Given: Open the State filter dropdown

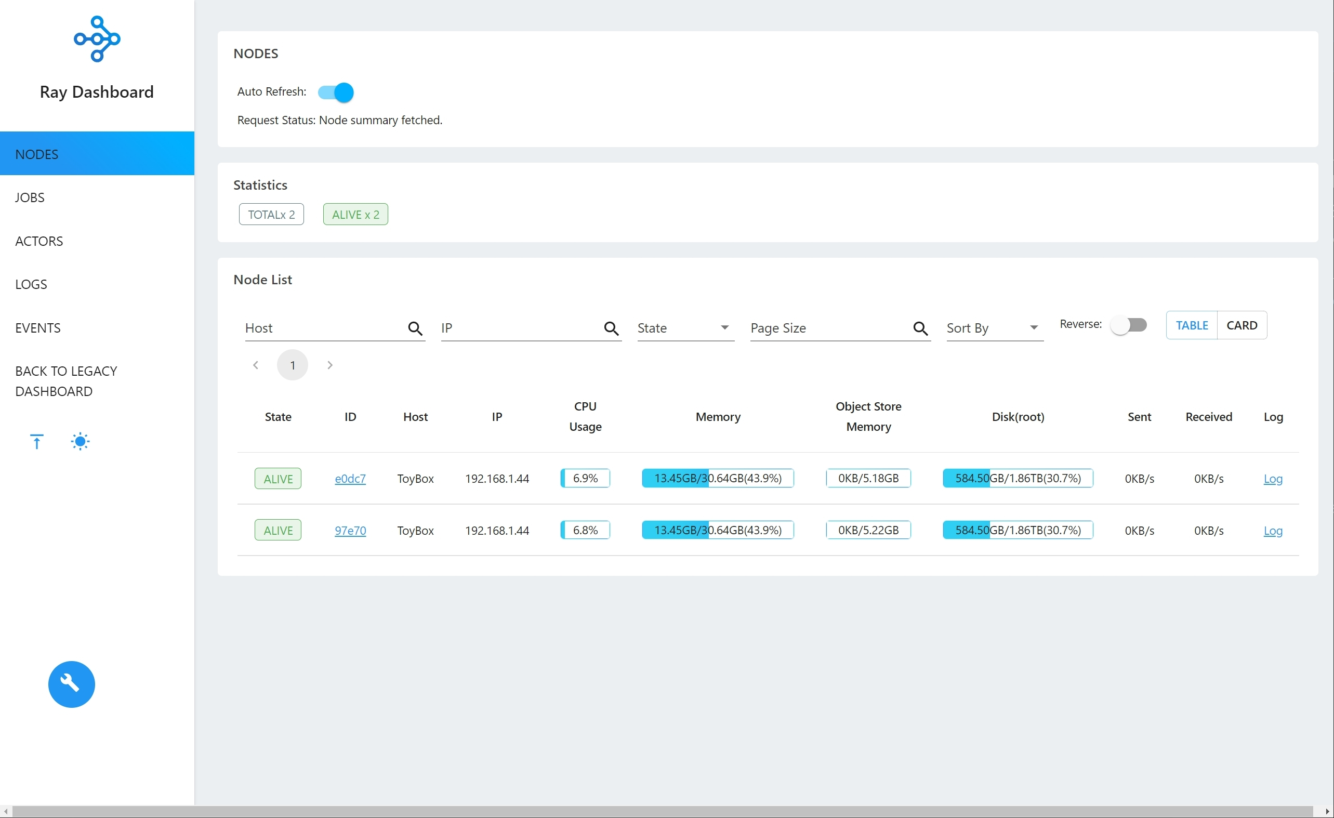Looking at the screenshot, I should [x=685, y=328].
